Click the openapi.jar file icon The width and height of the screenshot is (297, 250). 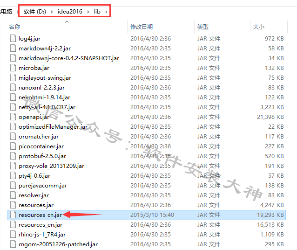coord(13,117)
